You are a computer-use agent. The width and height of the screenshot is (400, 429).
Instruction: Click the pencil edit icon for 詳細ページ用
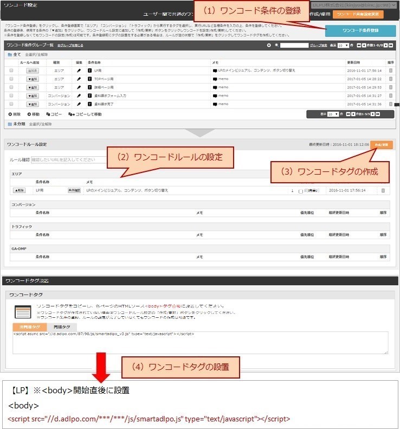pyautogui.click(x=79, y=87)
